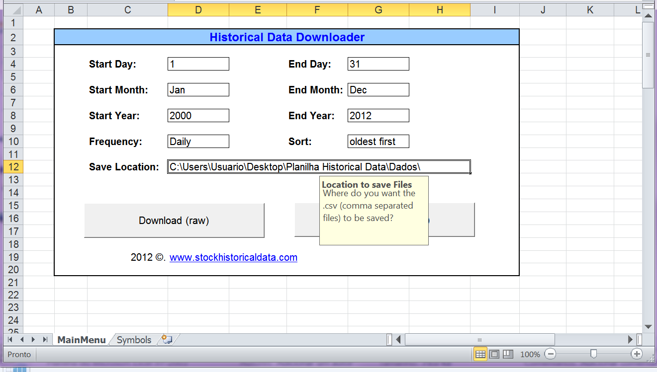Click the End Month: label

click(x=316, y=90)
